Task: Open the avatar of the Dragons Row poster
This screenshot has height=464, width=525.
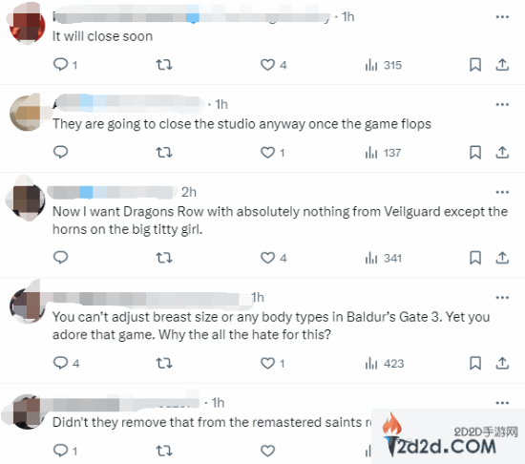Action: pyautogui.click(x=27, y=200)
